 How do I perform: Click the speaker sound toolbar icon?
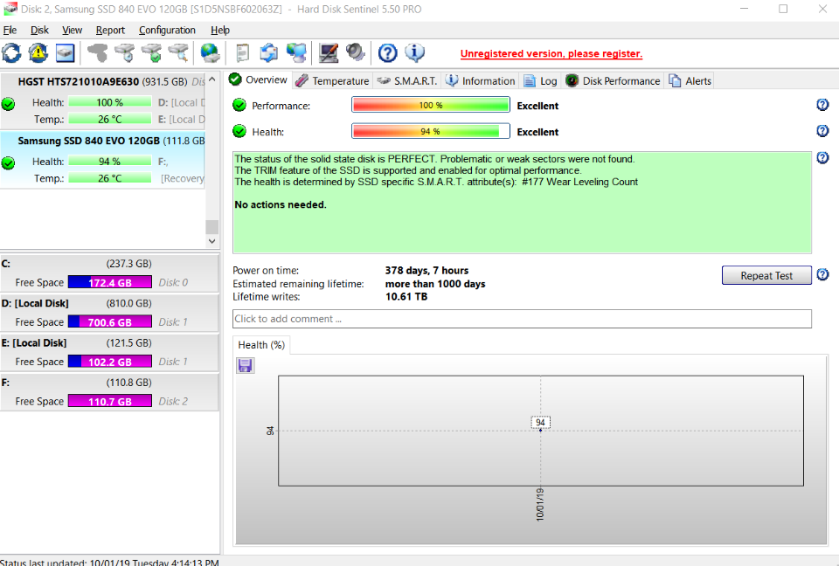[355, 53]
